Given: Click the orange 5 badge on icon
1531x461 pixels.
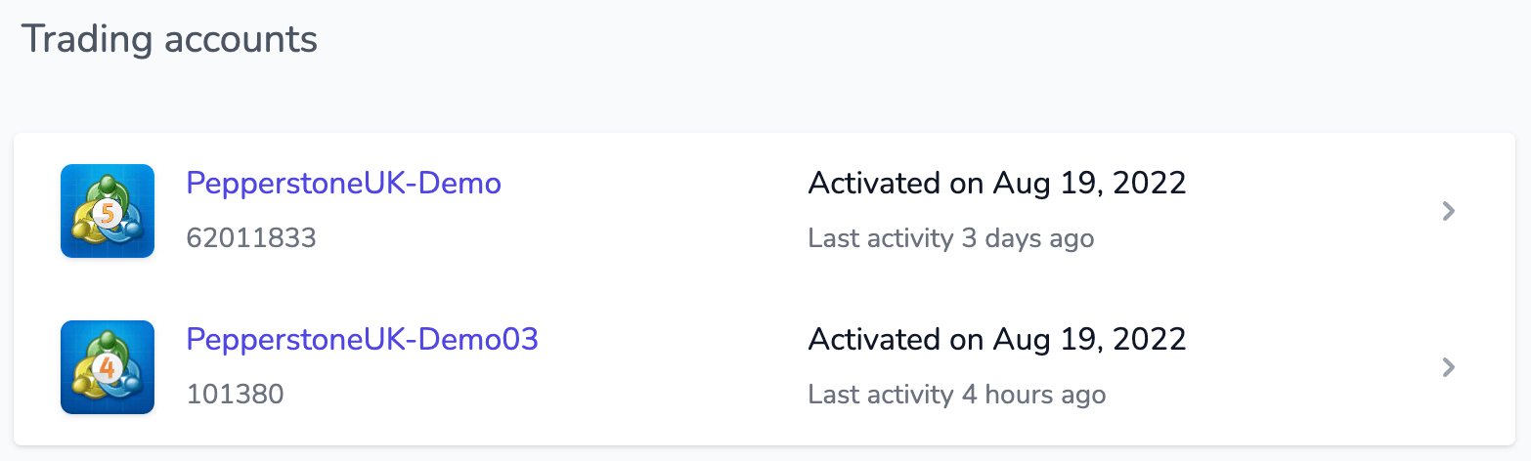Looking at the screenshot, I should [x=107, y=213].
